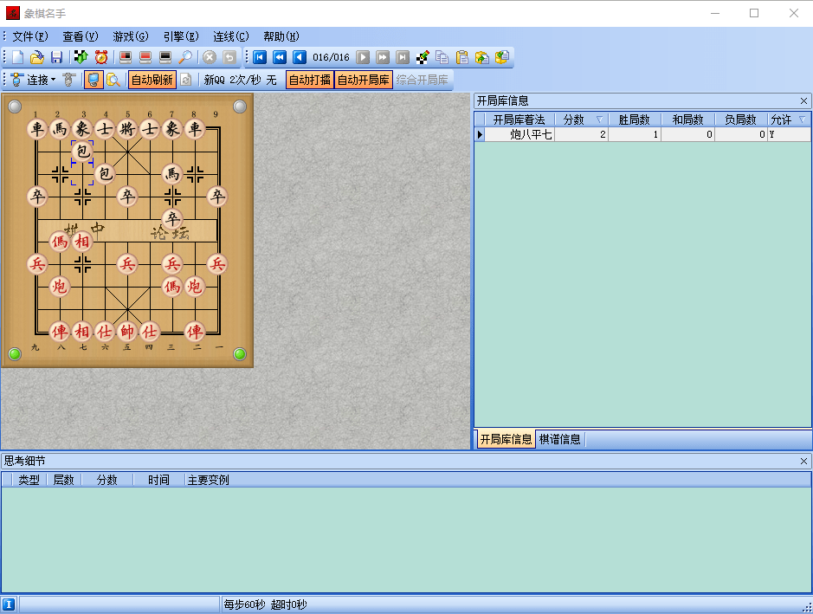Switch to the 棋谱信息 tab

coord(558,439)
